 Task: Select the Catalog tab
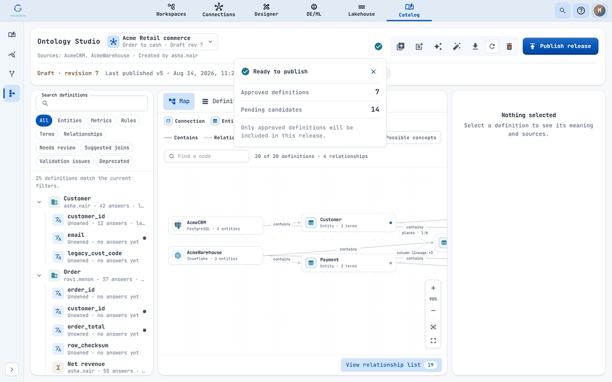coord(409,11)
